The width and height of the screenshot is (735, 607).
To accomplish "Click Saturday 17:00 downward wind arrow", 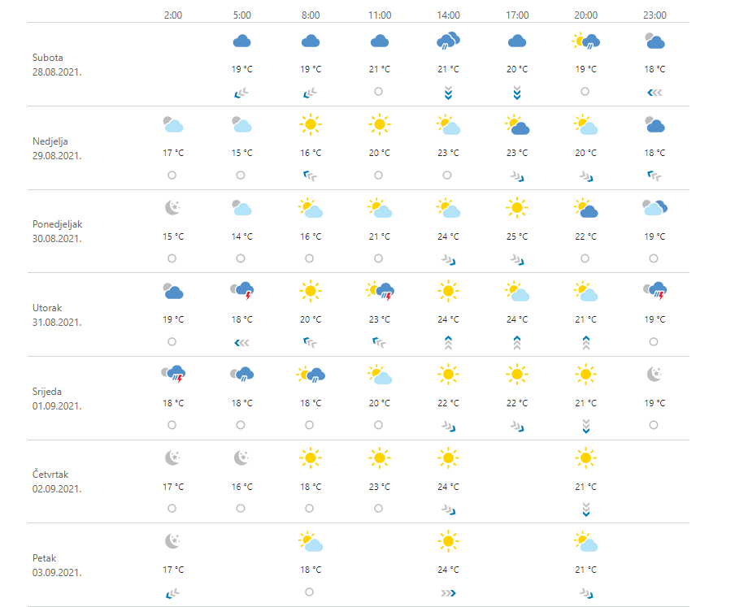I will pyautogui.click(x=517, y=93).
